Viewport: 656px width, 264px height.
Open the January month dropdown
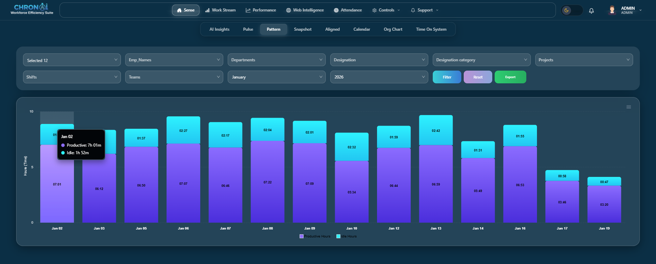[277, 77]
